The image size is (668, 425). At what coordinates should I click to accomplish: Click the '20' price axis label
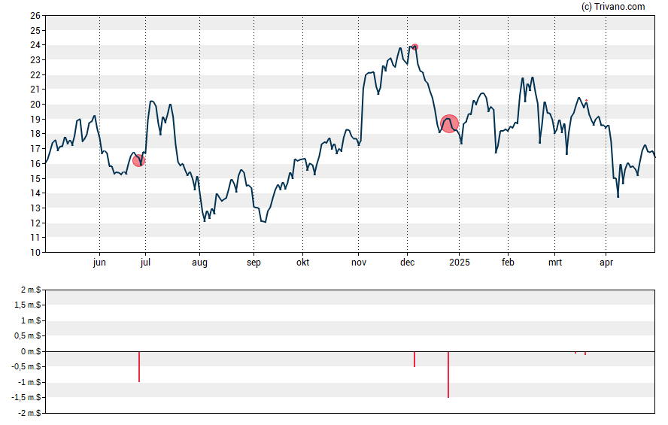click(x=35, y=105)
